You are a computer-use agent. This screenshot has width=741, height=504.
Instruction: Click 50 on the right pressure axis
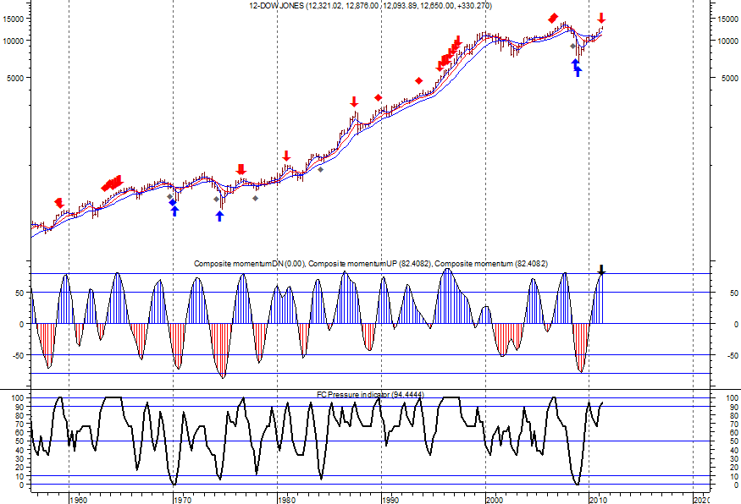733,441
